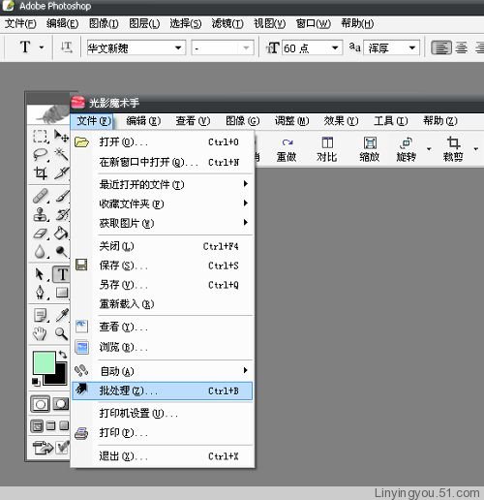The height and width of the screenshot is (500, 484).
Task: Choose Full Screen with Menu Bar mode
Action: 51,425
